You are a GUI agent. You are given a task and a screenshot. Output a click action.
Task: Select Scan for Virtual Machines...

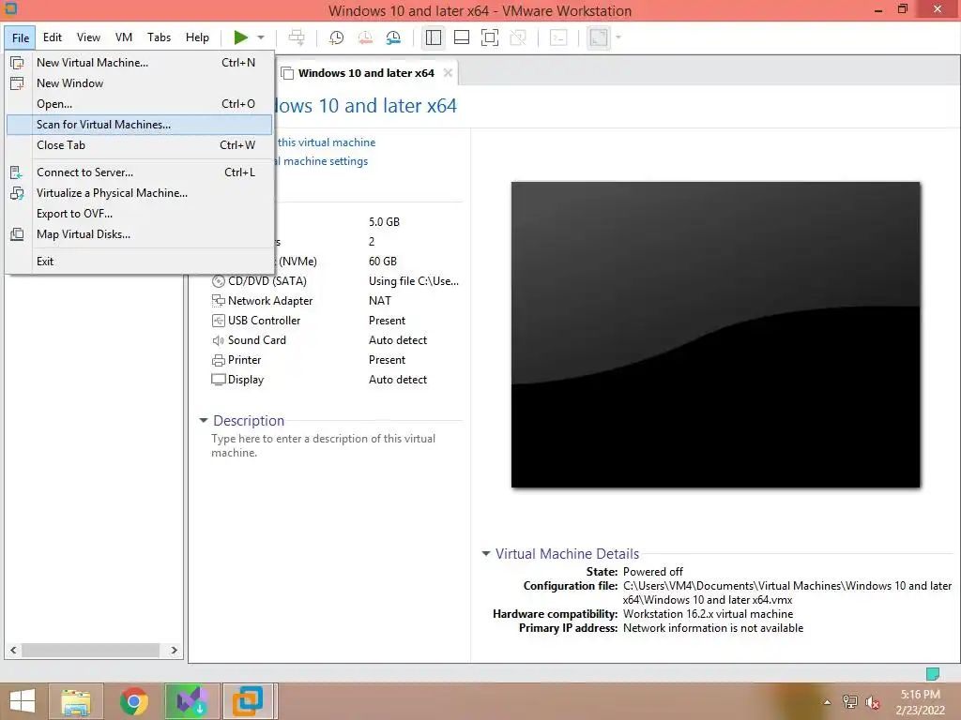click(x=139, y=125)
